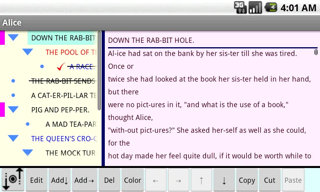This screenshot has height=192, width=320.
Task: Collapse the DOWN THE RAB-BIT HOLE node
Action: tap(14, 37)
